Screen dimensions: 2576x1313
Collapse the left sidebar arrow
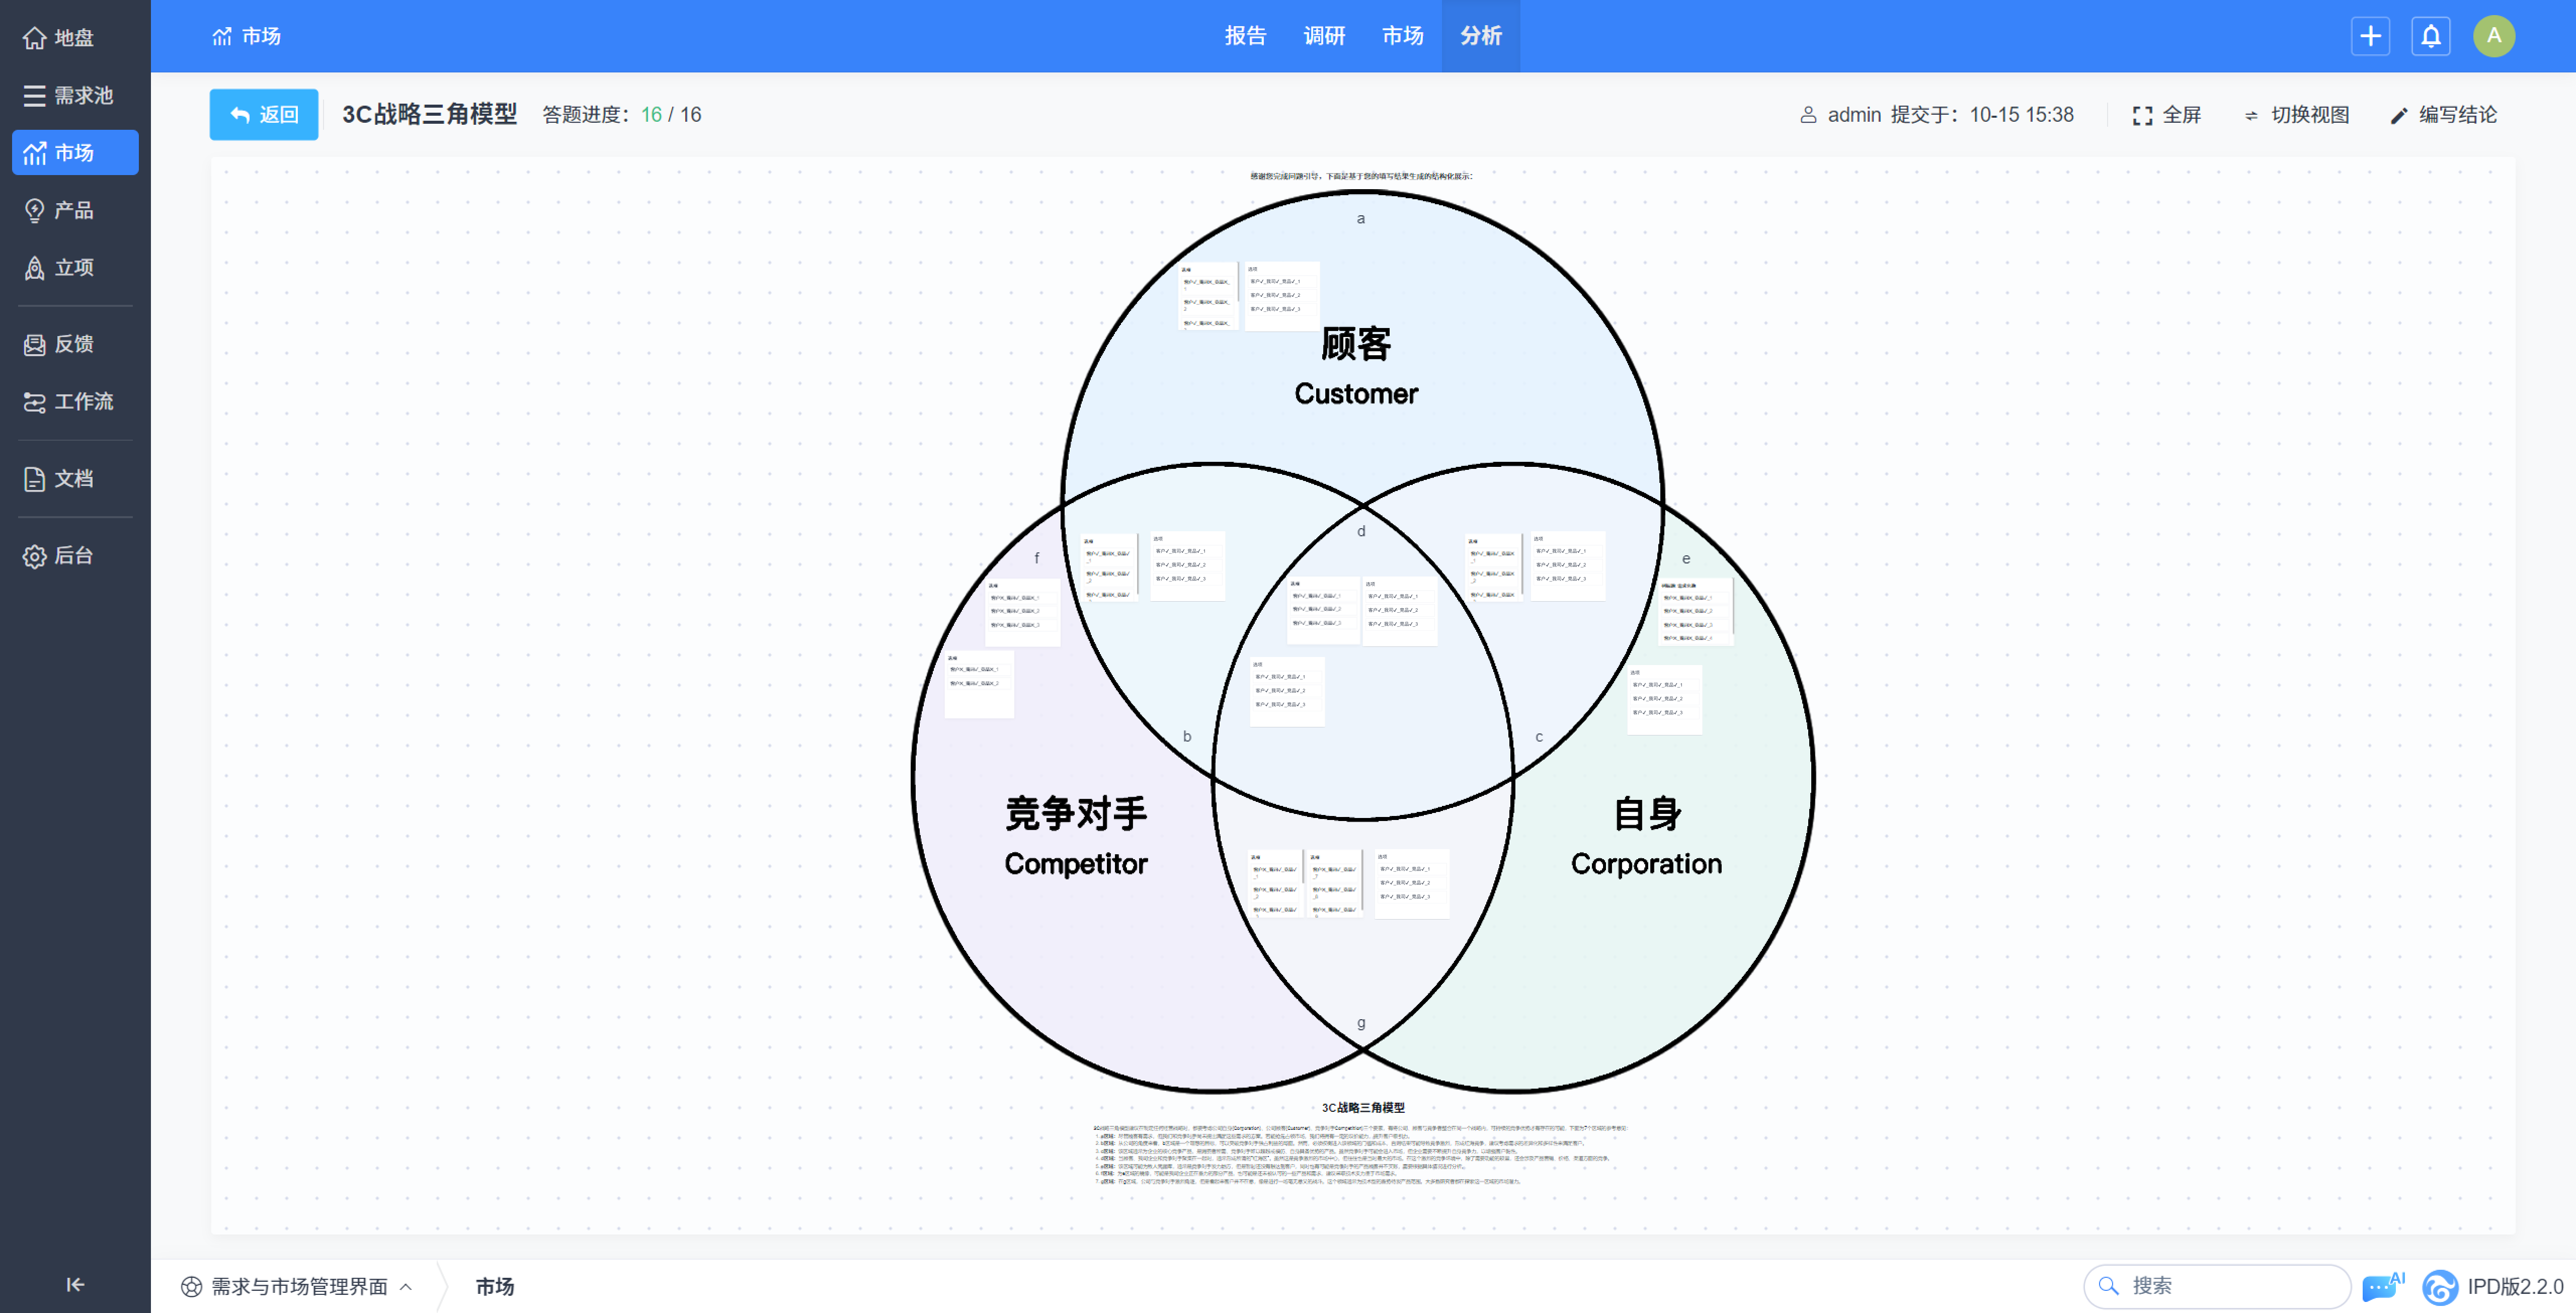(x=75, y=1284)
